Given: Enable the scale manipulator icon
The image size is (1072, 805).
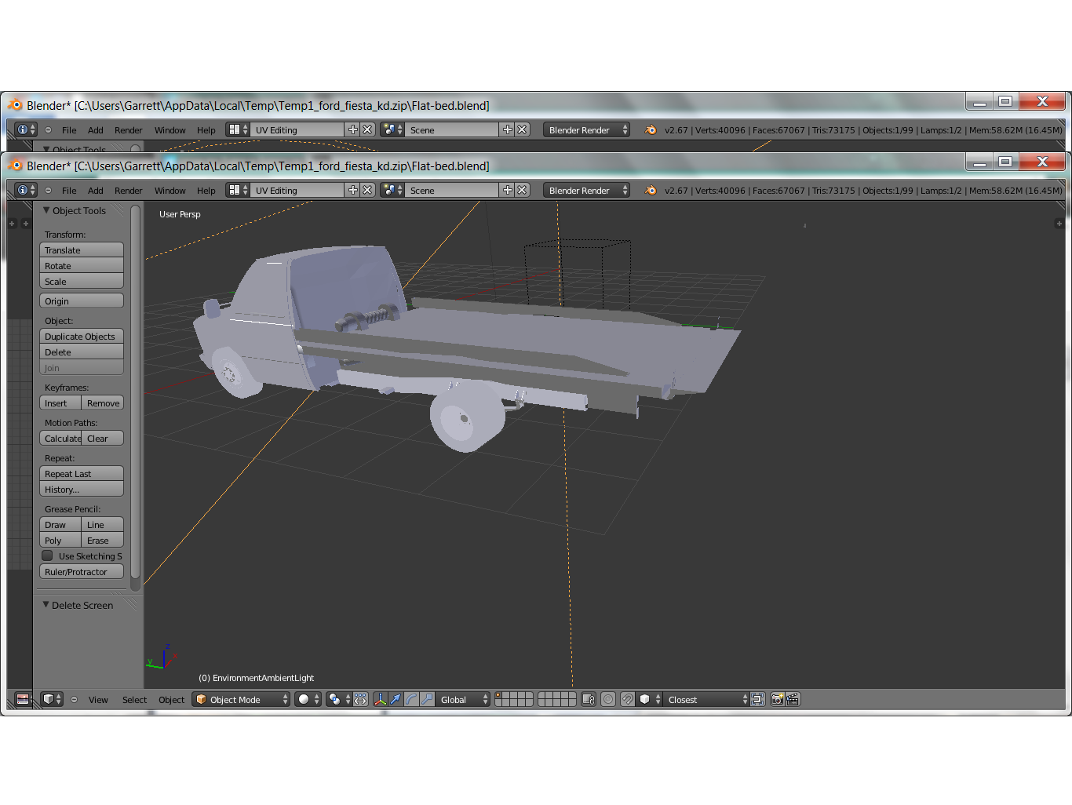Looking at the screenshot, I should click(x=427, y=699).
